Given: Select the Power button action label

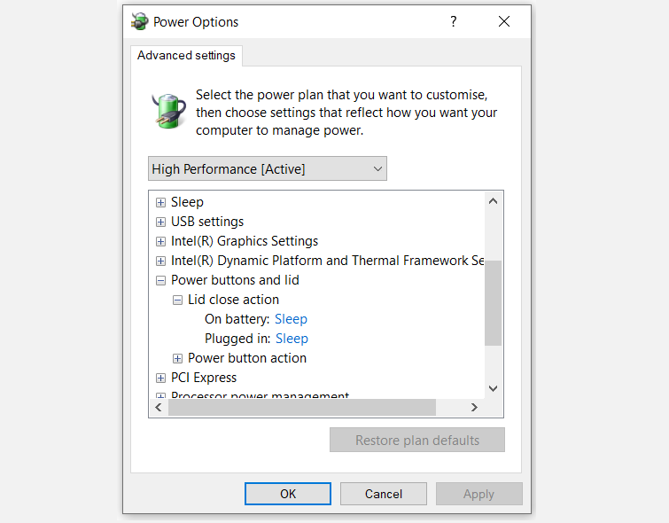Looking at the screenshot, I should click(247, 358).
